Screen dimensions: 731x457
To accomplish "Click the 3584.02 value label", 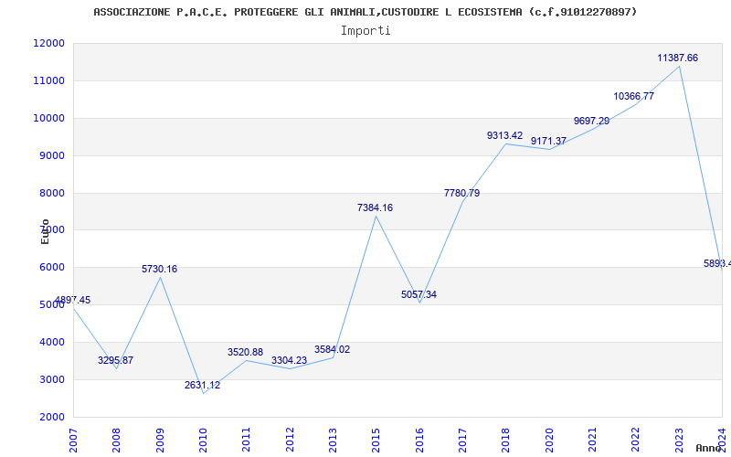I will (x=332, y=350).
